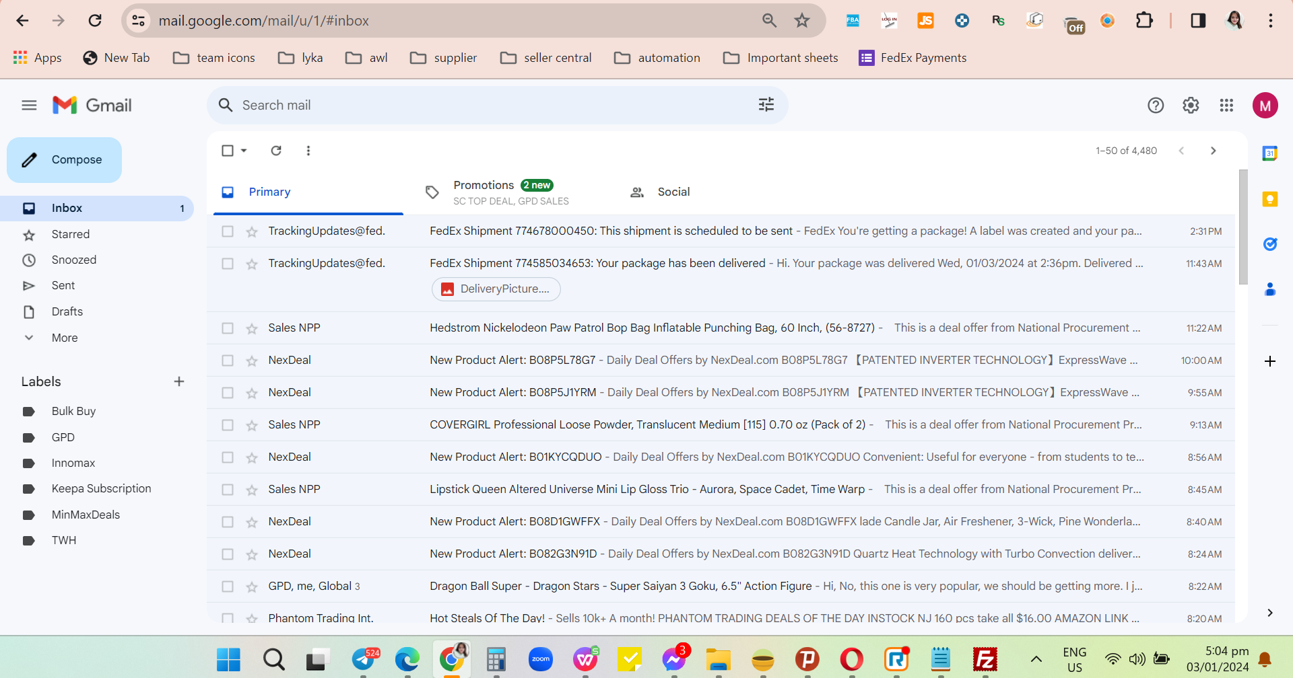
Task: Open the Drafts folder
Action: pyautogui.click(x=67, y=311)
